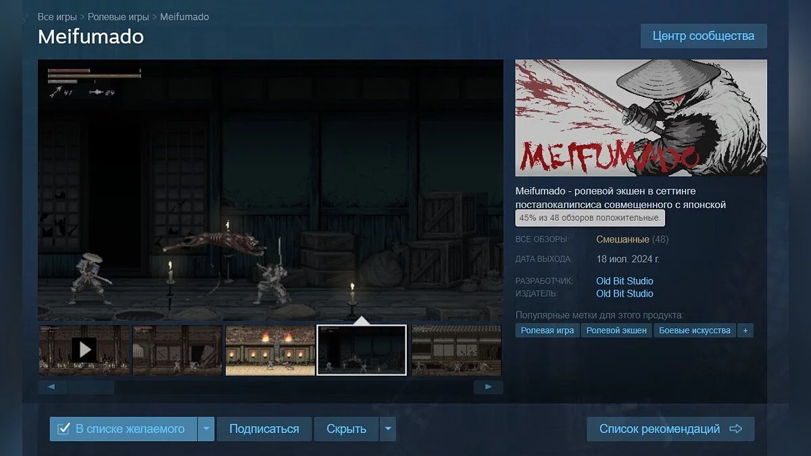Select the Боевые искусства tag

pyautogui.click(x=695, y=330)
